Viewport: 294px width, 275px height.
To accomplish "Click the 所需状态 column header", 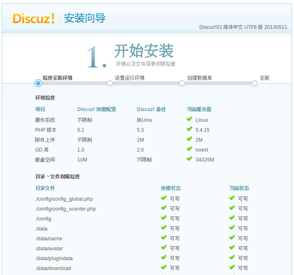I will tap(171, 188).
